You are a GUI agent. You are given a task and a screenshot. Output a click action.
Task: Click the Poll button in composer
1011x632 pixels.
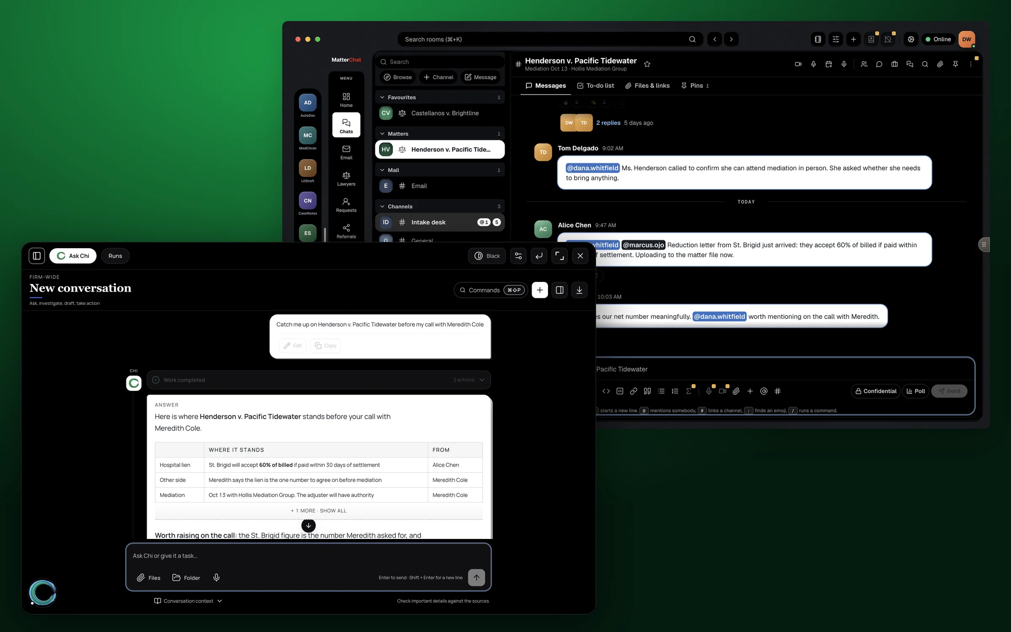[x=916, y=391]
